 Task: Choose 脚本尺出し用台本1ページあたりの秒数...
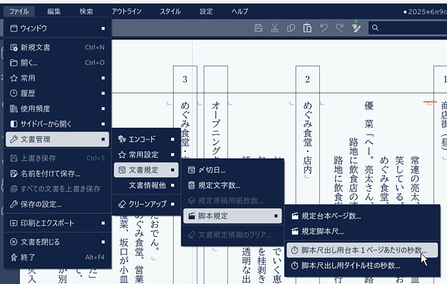tap(362, 250)
